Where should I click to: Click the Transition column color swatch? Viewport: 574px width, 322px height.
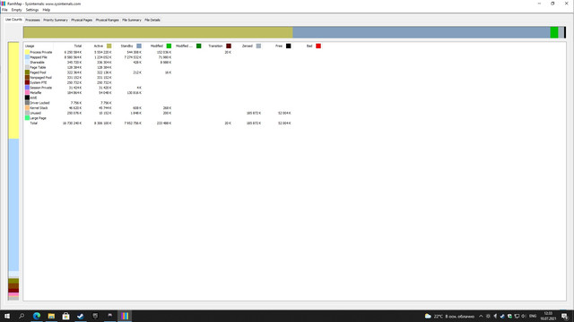[x=229, y=46]
